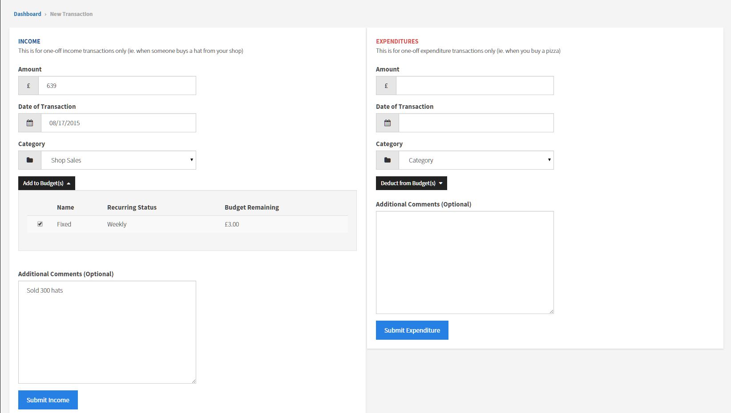
Task: Click the calendar icon in the Expenditures section
Action: tap(388, 123)
